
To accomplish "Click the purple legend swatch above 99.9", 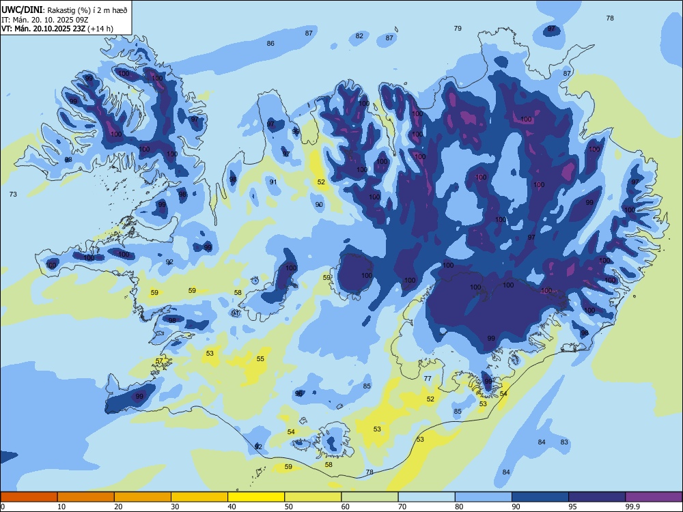I will tap(654, 497).
